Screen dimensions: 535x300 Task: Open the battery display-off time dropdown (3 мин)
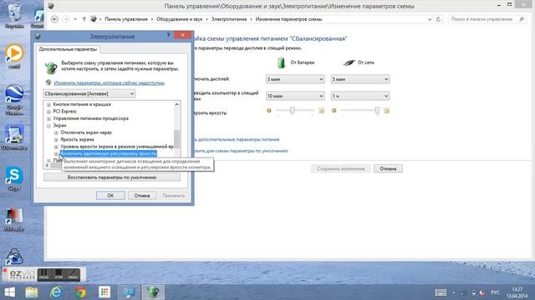[295, 79]
